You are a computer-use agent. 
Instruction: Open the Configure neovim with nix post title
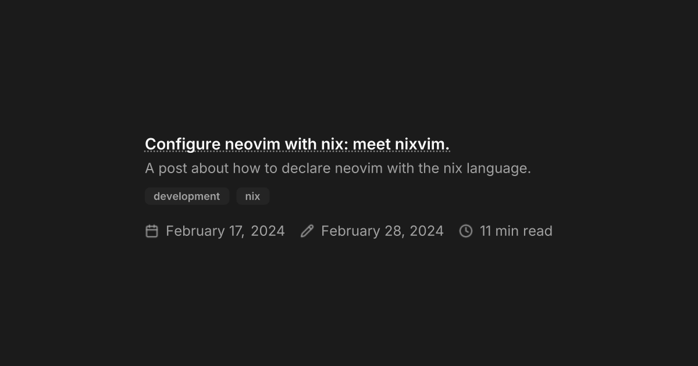[x=297, y=144]
